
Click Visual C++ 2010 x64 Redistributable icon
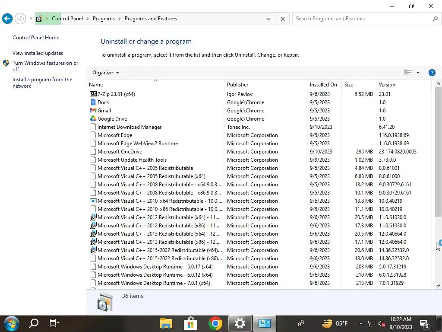[93, 201]
